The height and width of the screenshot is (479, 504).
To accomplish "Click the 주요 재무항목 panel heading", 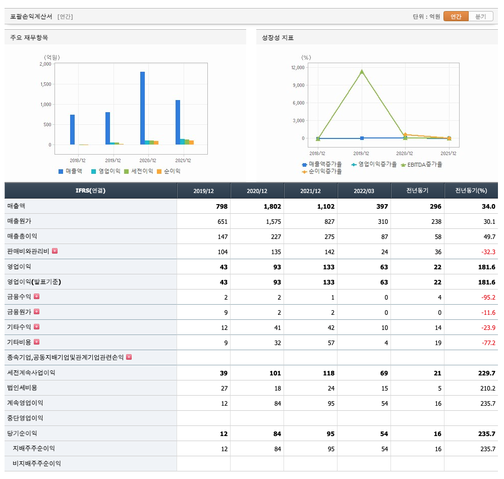I will (x=29, y=38).
